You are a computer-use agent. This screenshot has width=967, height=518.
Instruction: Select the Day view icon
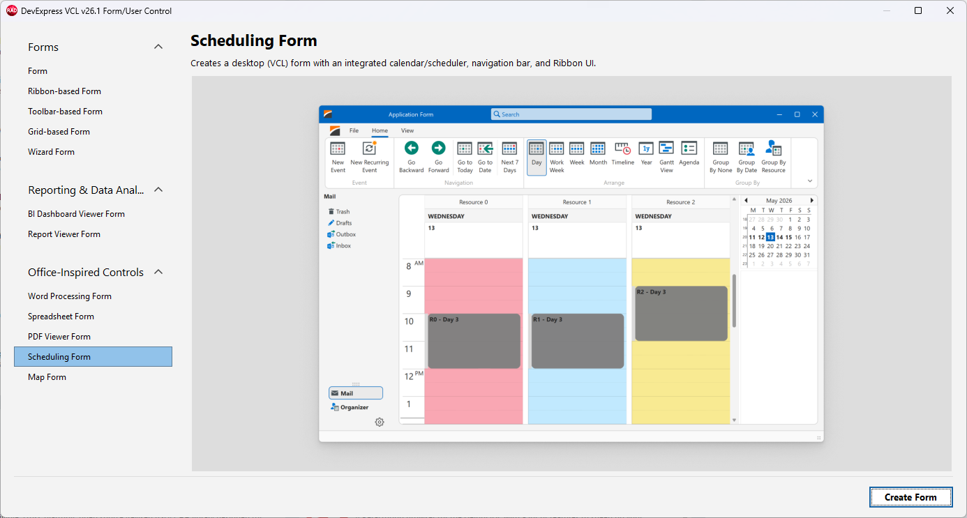click(537, 148)
